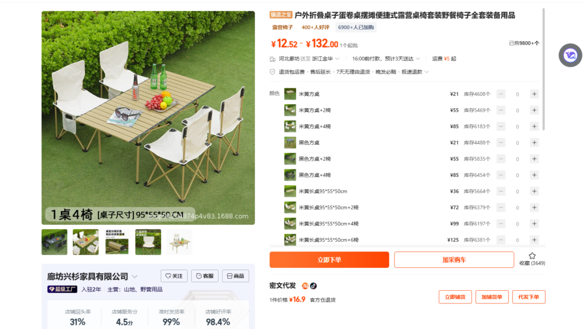Click minus stepper for 米黄方桌+2椅

point(501,110)
